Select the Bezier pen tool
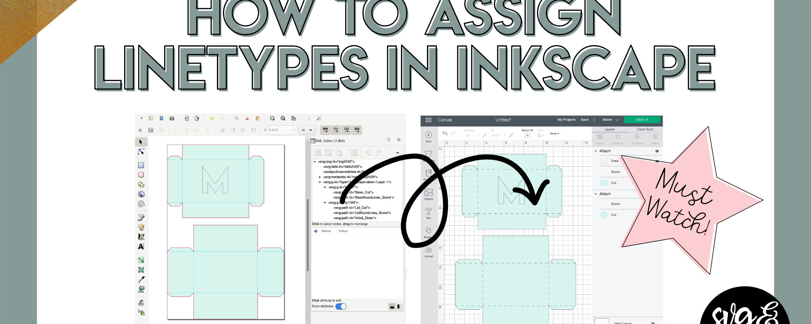Viewport: 811px width, 324px height. 141,217
